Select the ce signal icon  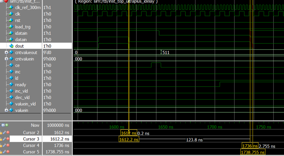tap(11, 65)
